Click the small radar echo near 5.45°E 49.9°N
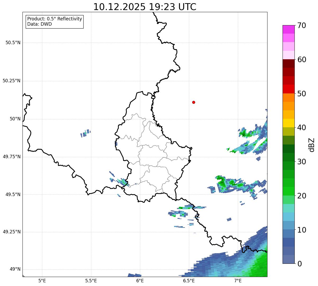Image resolution: width=318 pixels, height=286 pixels. coord(85,133)
